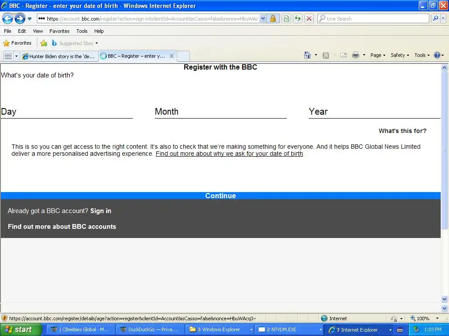Expand Print options dropdown arrow
Image resolution: width=449 pixels, height=336 pixels.
tap(364, 55)
